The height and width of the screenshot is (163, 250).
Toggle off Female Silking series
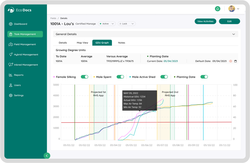pos(85,77)
